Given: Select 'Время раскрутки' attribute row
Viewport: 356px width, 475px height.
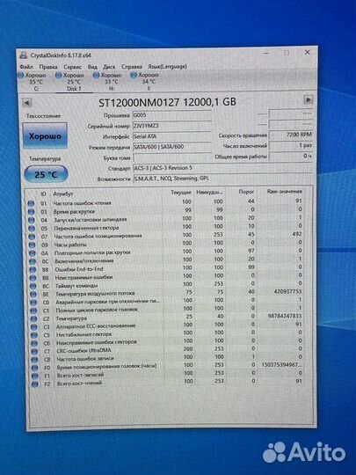Looking at the screenshot, I should pos(165,210).
